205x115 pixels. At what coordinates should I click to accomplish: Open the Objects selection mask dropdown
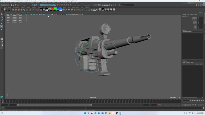pos(26,5)
